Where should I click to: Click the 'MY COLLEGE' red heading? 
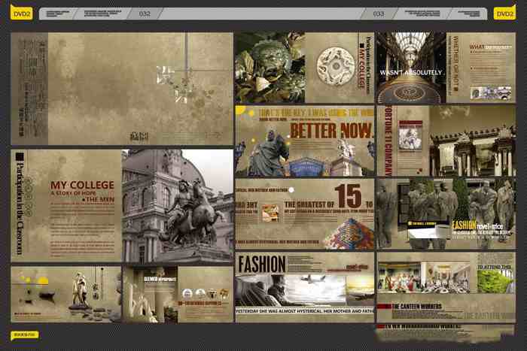tap(82, 185)
